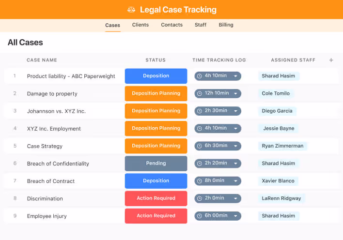This screenshot has width=343, height=240.
Task: Open the 2h 30min time log dropdown arrow
Action: [235, 111]
